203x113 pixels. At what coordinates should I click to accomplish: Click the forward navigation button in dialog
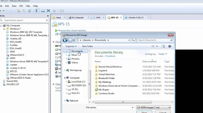(70, 40)
